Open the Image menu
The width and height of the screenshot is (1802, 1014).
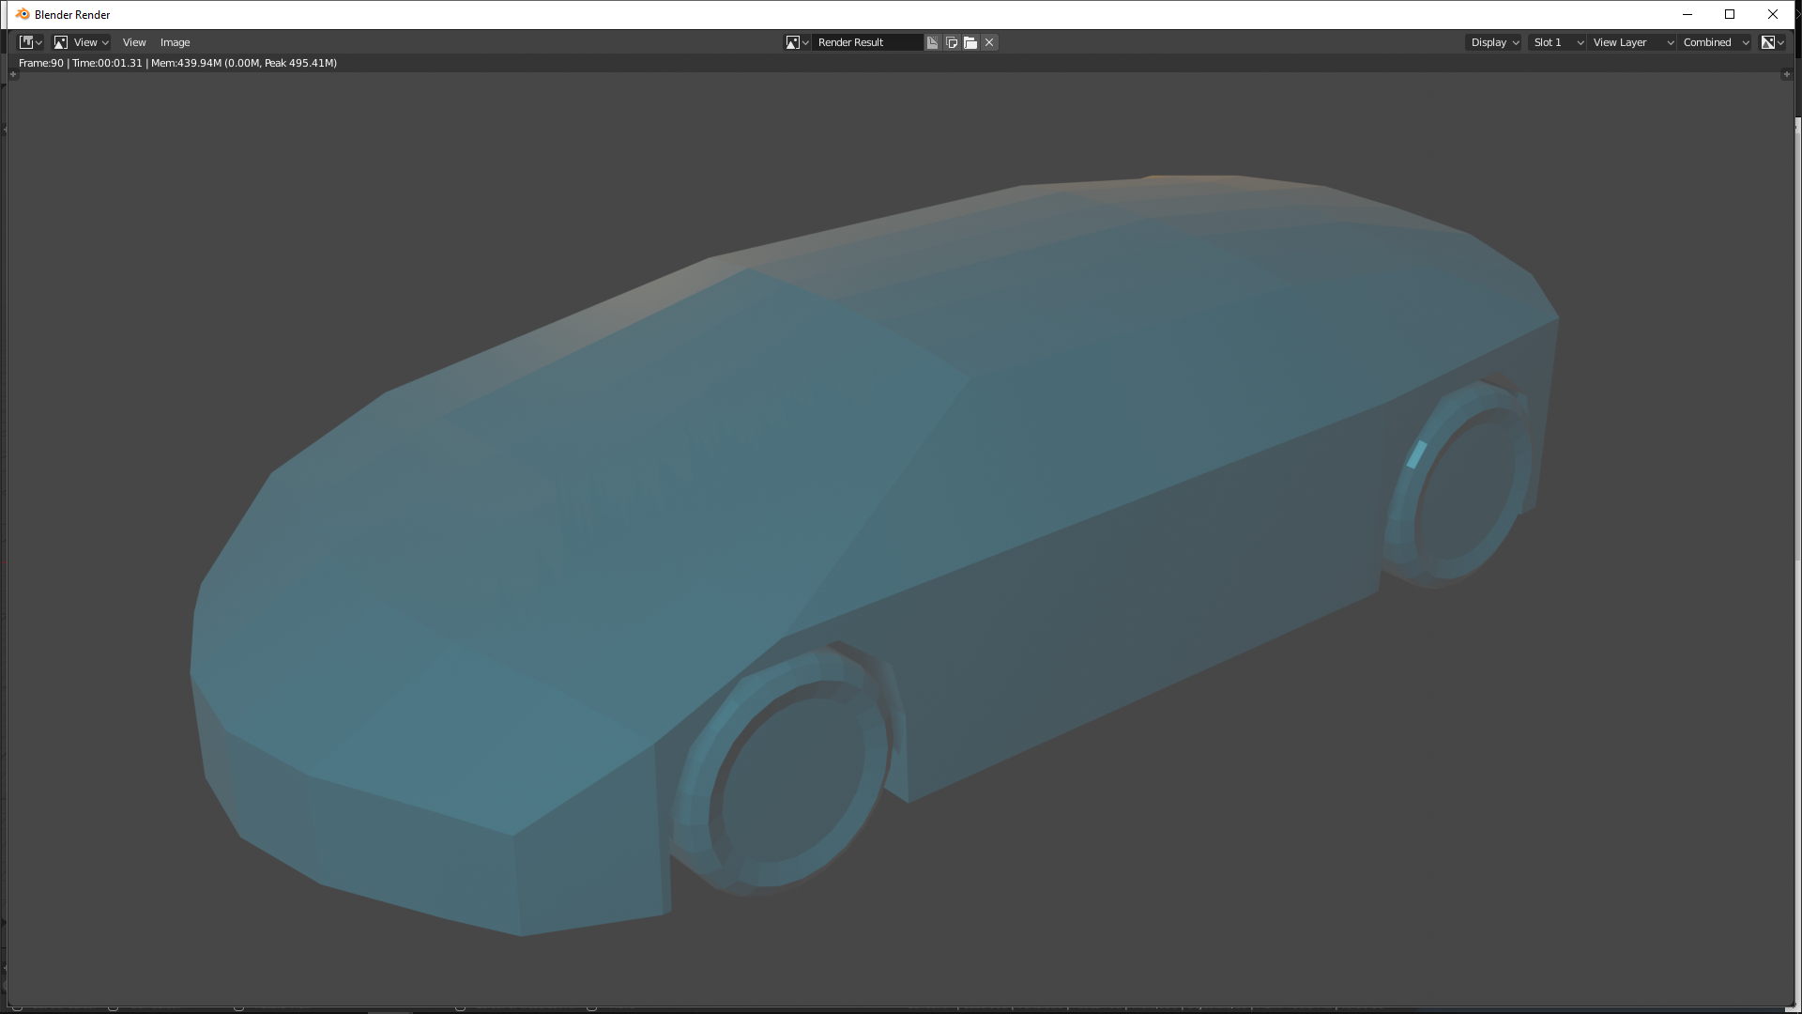[x=175, y=42]
